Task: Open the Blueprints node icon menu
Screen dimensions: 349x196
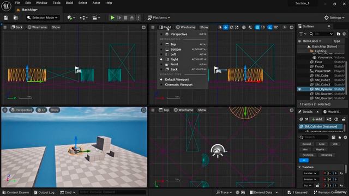Action: pyautogui.click(x=83, y=17)
